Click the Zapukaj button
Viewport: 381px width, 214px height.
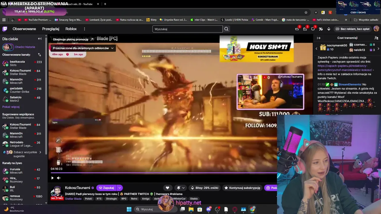[x=107, y=188]
